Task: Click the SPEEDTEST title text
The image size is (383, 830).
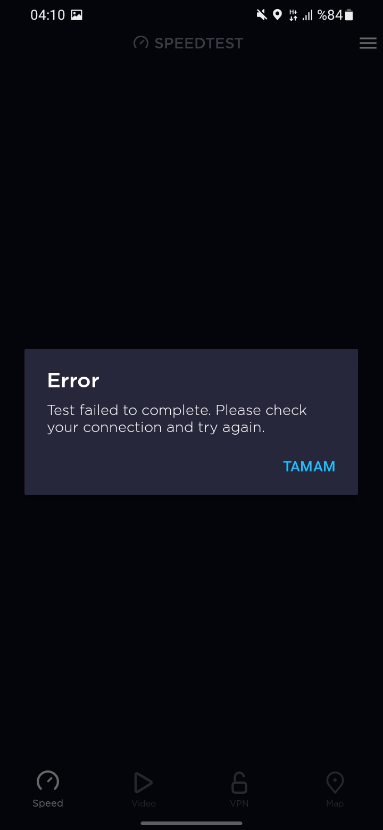Action: pyautogui.click(x=198, y=44)
